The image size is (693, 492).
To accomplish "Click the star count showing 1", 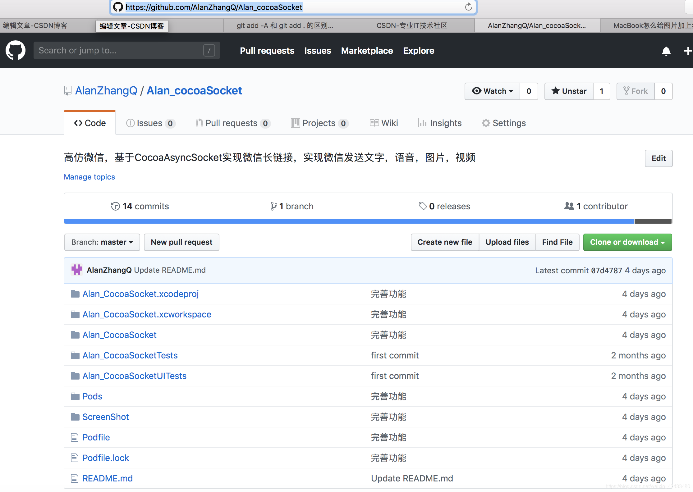I will tap(602, 91).
